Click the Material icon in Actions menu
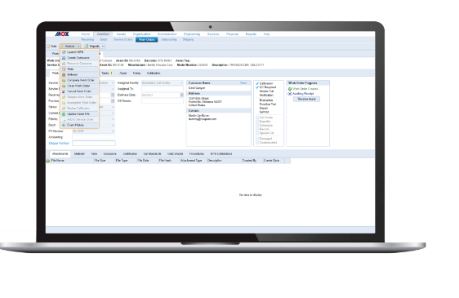The image size is (459, 298). tap(64, 74)
